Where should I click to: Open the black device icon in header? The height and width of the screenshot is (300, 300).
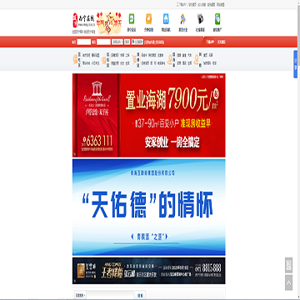pos(200,19)
